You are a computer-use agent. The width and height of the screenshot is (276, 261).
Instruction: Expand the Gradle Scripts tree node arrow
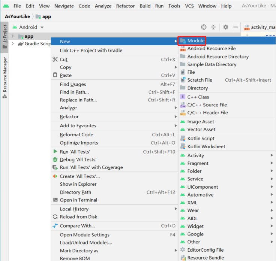(13, 43)
